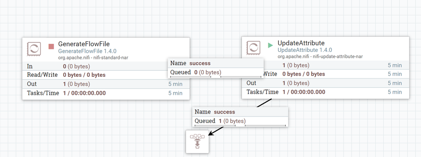Click the 5 min label in UpdateAttribute's Read/Write row
The height and width of the screenshot is (157, 421).
[x=395, y=74]
